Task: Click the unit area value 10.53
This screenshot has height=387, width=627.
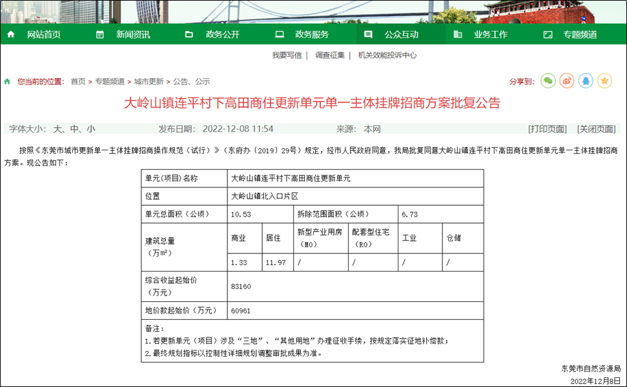Action: pos(241,215)
